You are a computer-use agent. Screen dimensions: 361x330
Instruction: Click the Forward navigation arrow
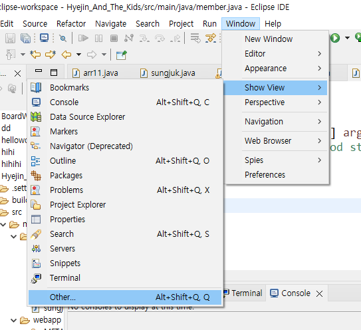click(x=92, y=55)
